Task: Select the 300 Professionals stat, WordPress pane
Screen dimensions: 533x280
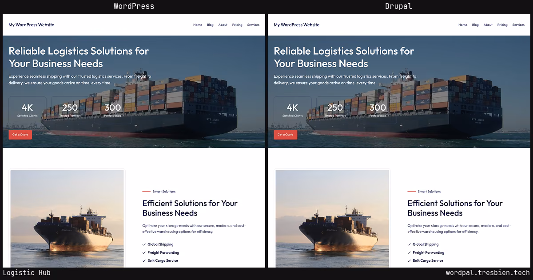Action: click(x=112, y=110)
